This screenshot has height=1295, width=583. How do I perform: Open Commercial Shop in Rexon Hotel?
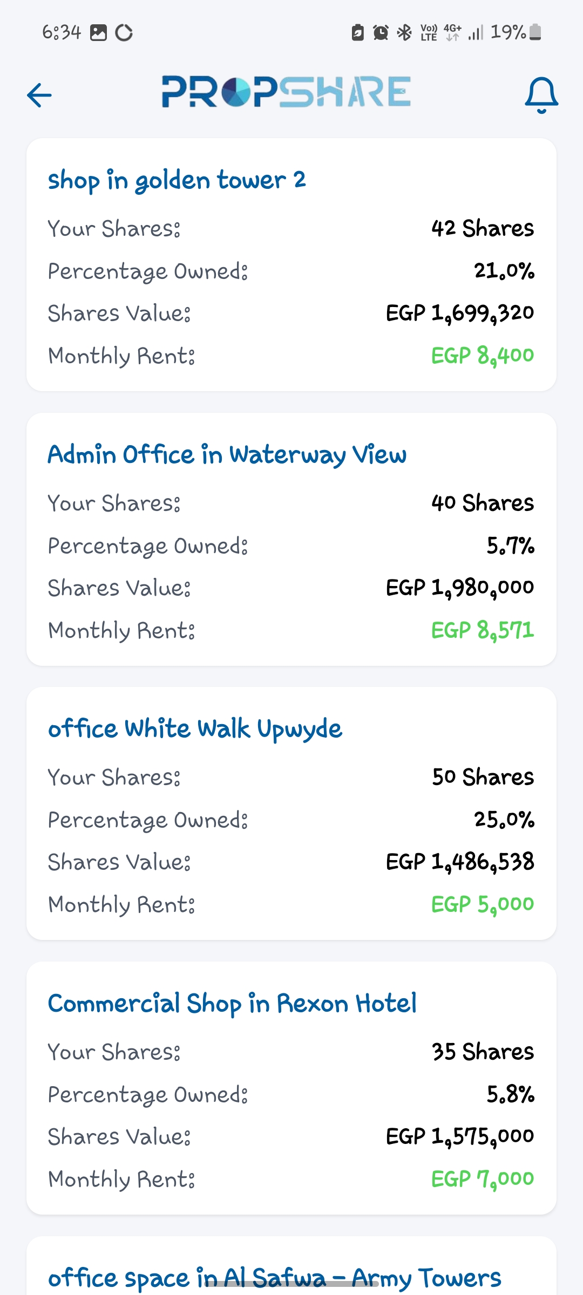coord(232,1003)
